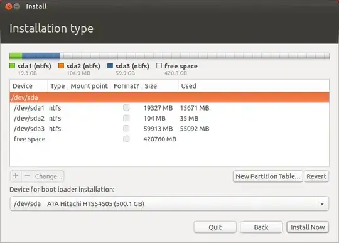Toggle format checkbox for /dev/sda3
The height and width of the screenshot is (243, 339).
point(126,129)
